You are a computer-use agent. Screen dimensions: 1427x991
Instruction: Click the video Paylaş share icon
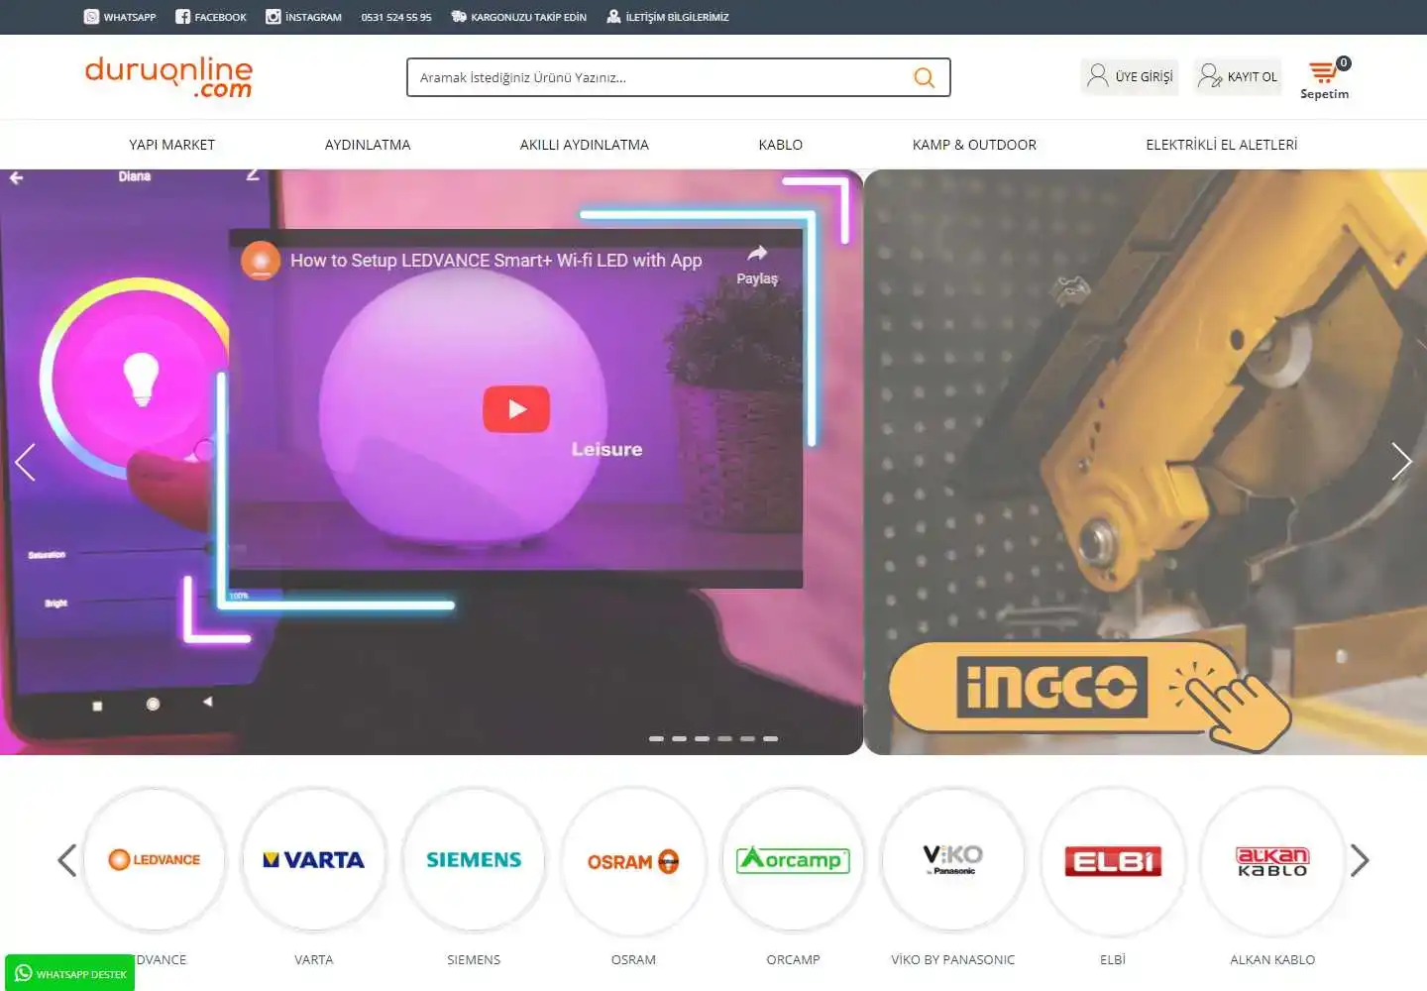click(x=757, y=265)
